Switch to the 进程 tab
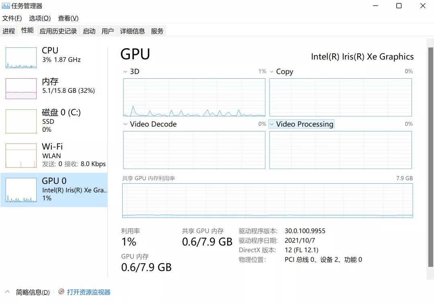This screenshot has width=434, height=303. [8, 31]
